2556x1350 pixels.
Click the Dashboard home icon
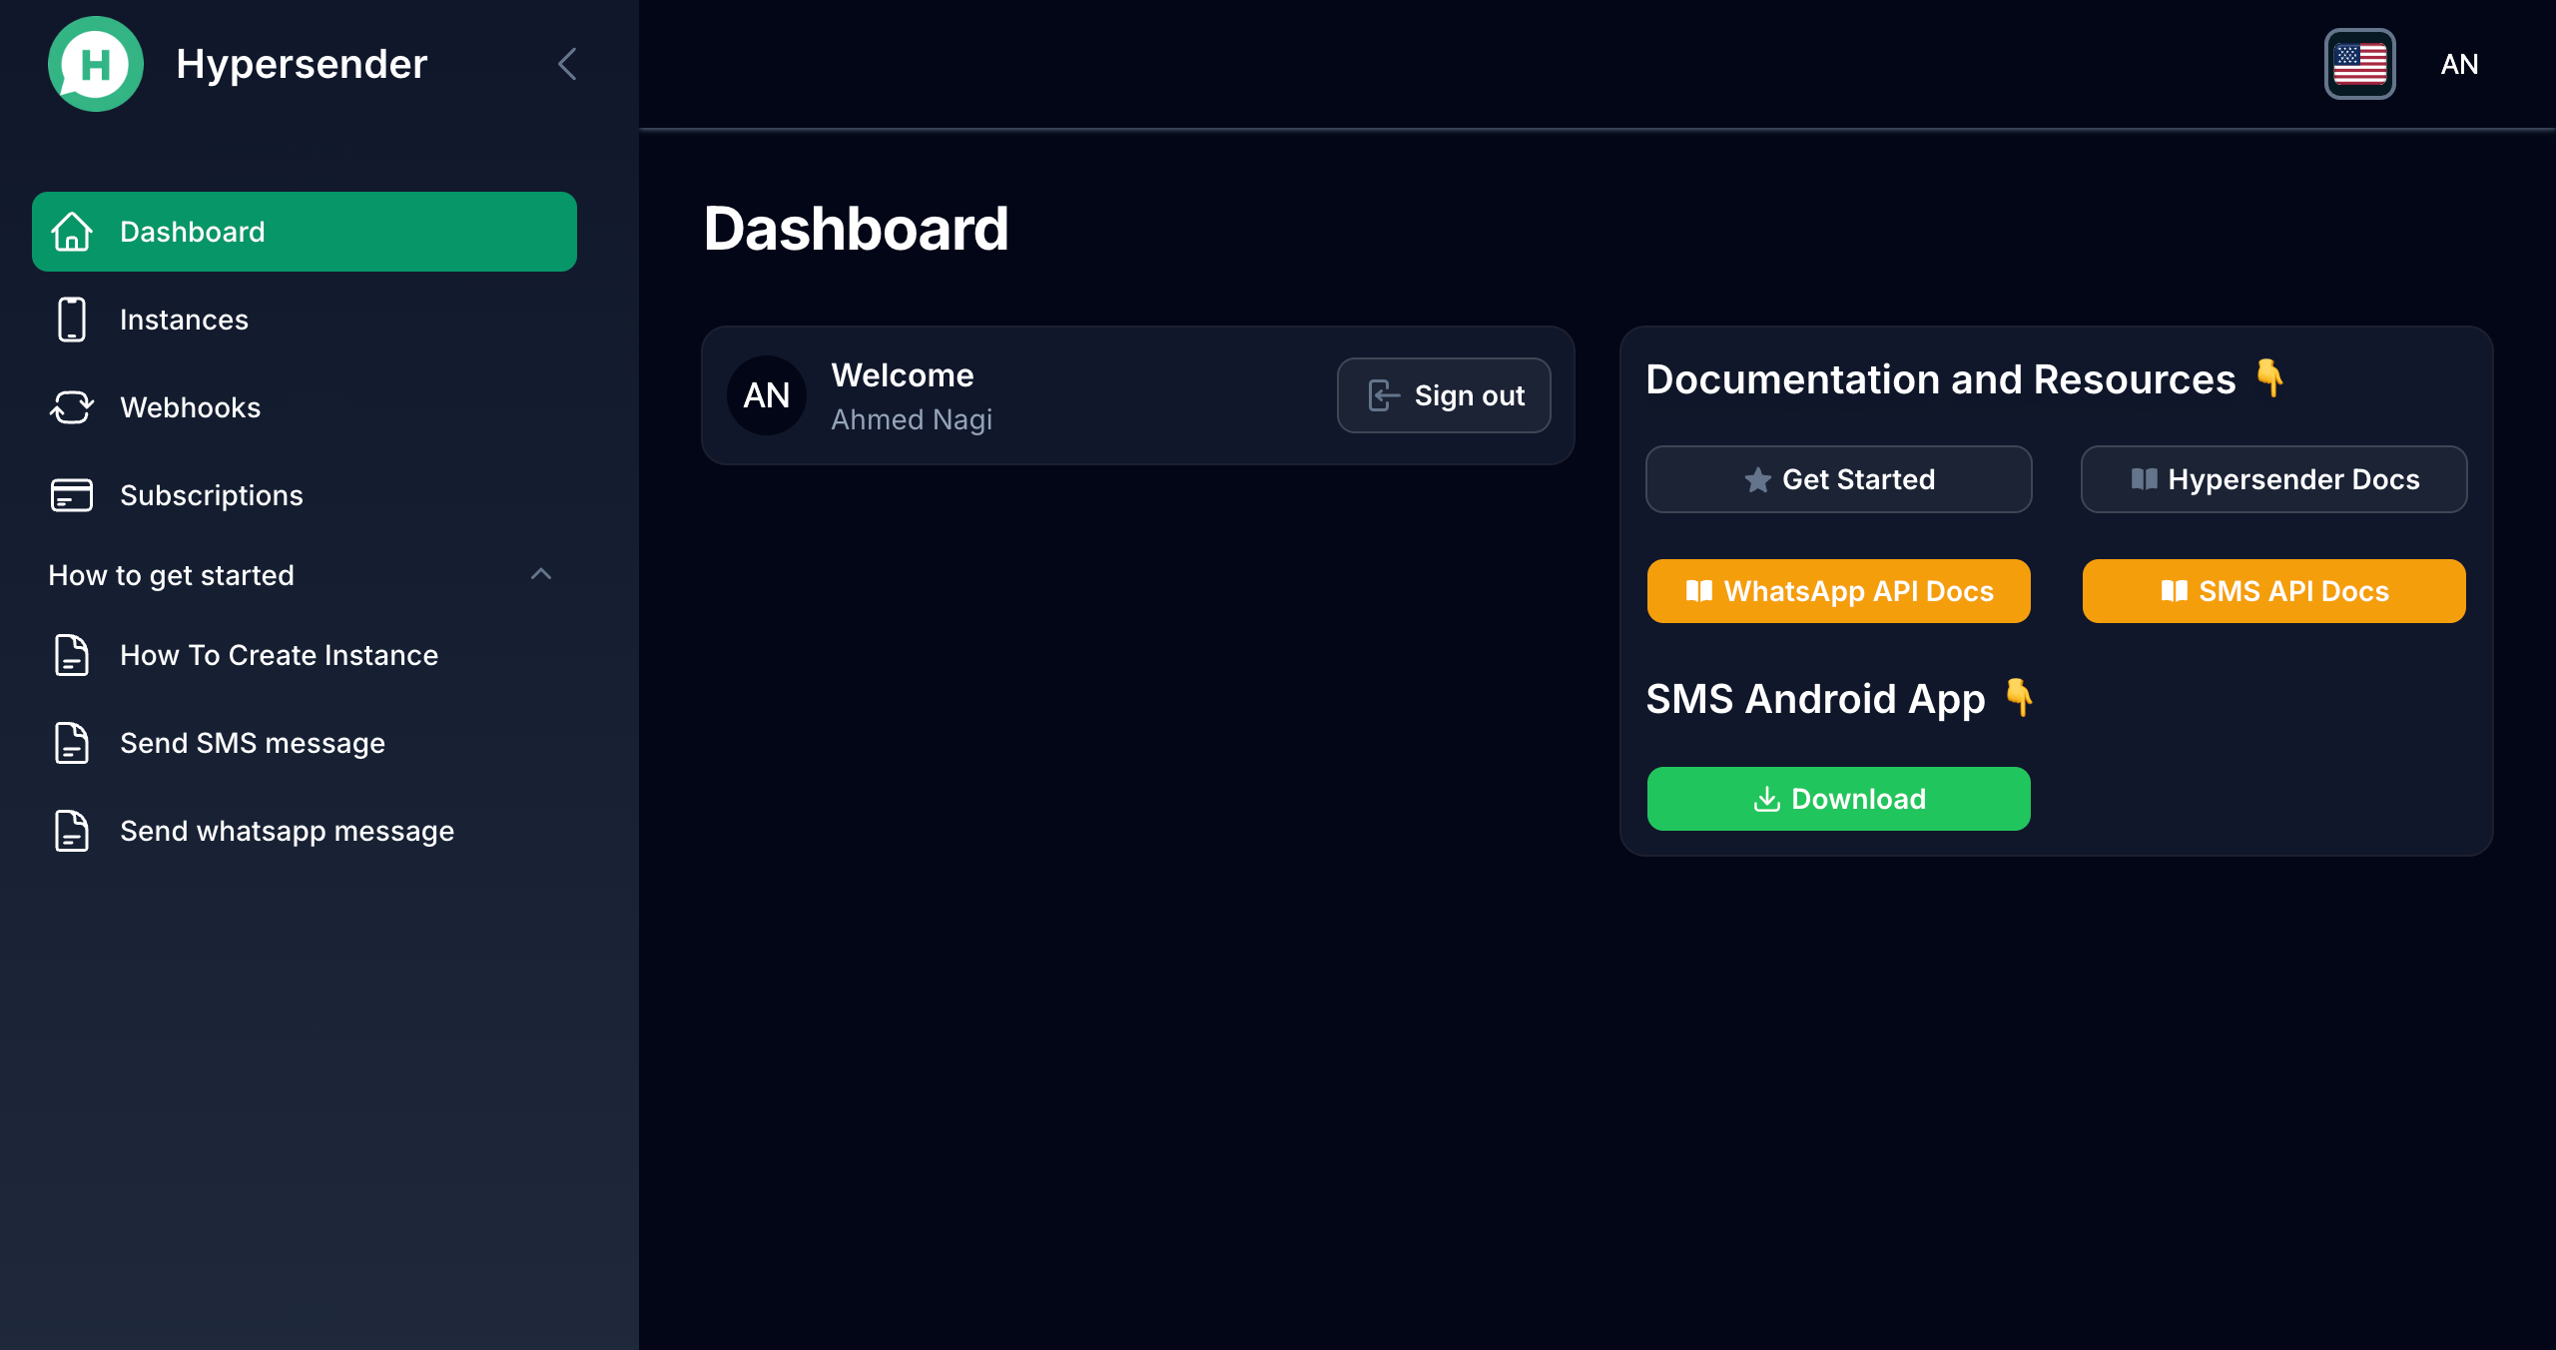[x=72, y=232]
